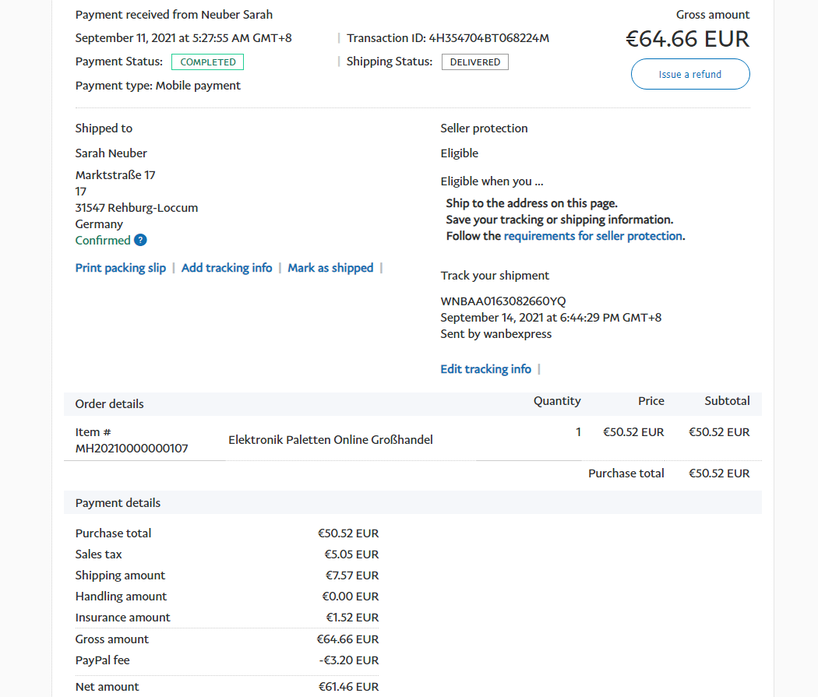This screenshot has width=818, height=697.
Task: Click the Elektronik Paletten Online Großhandel item name
Action: coord(330,440)
